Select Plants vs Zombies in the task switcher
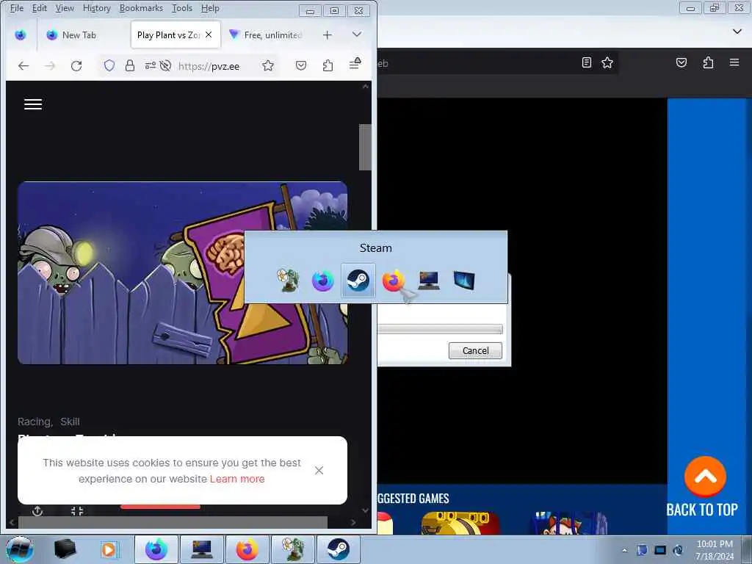Viewport: 752px width, 564px height. coord(288,280)
